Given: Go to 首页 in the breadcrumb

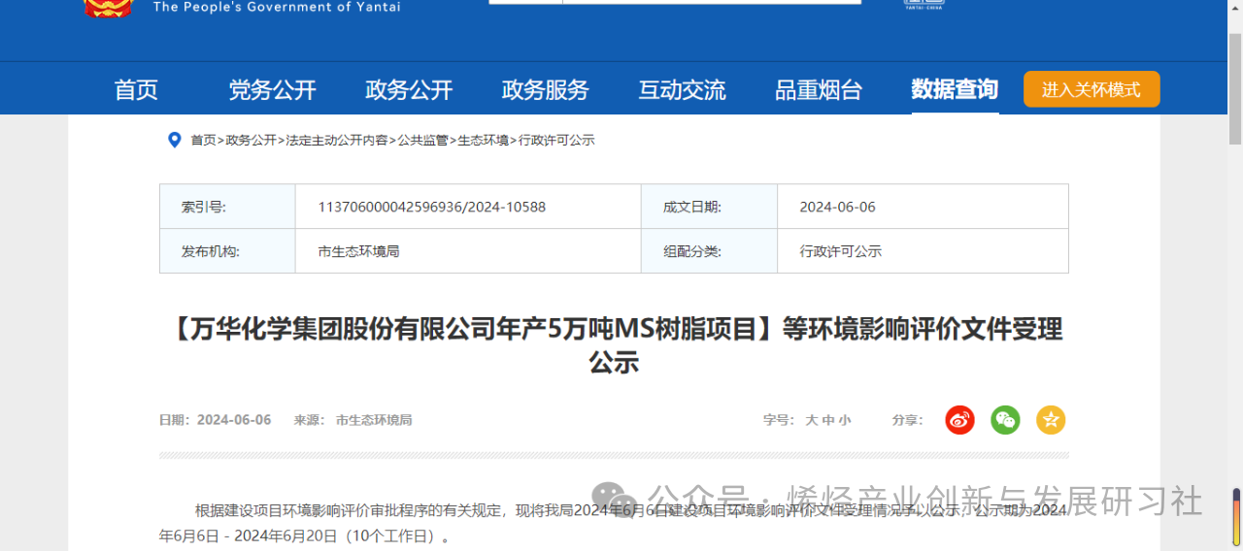Looking at the screenshot, I should tap(203, 140).
